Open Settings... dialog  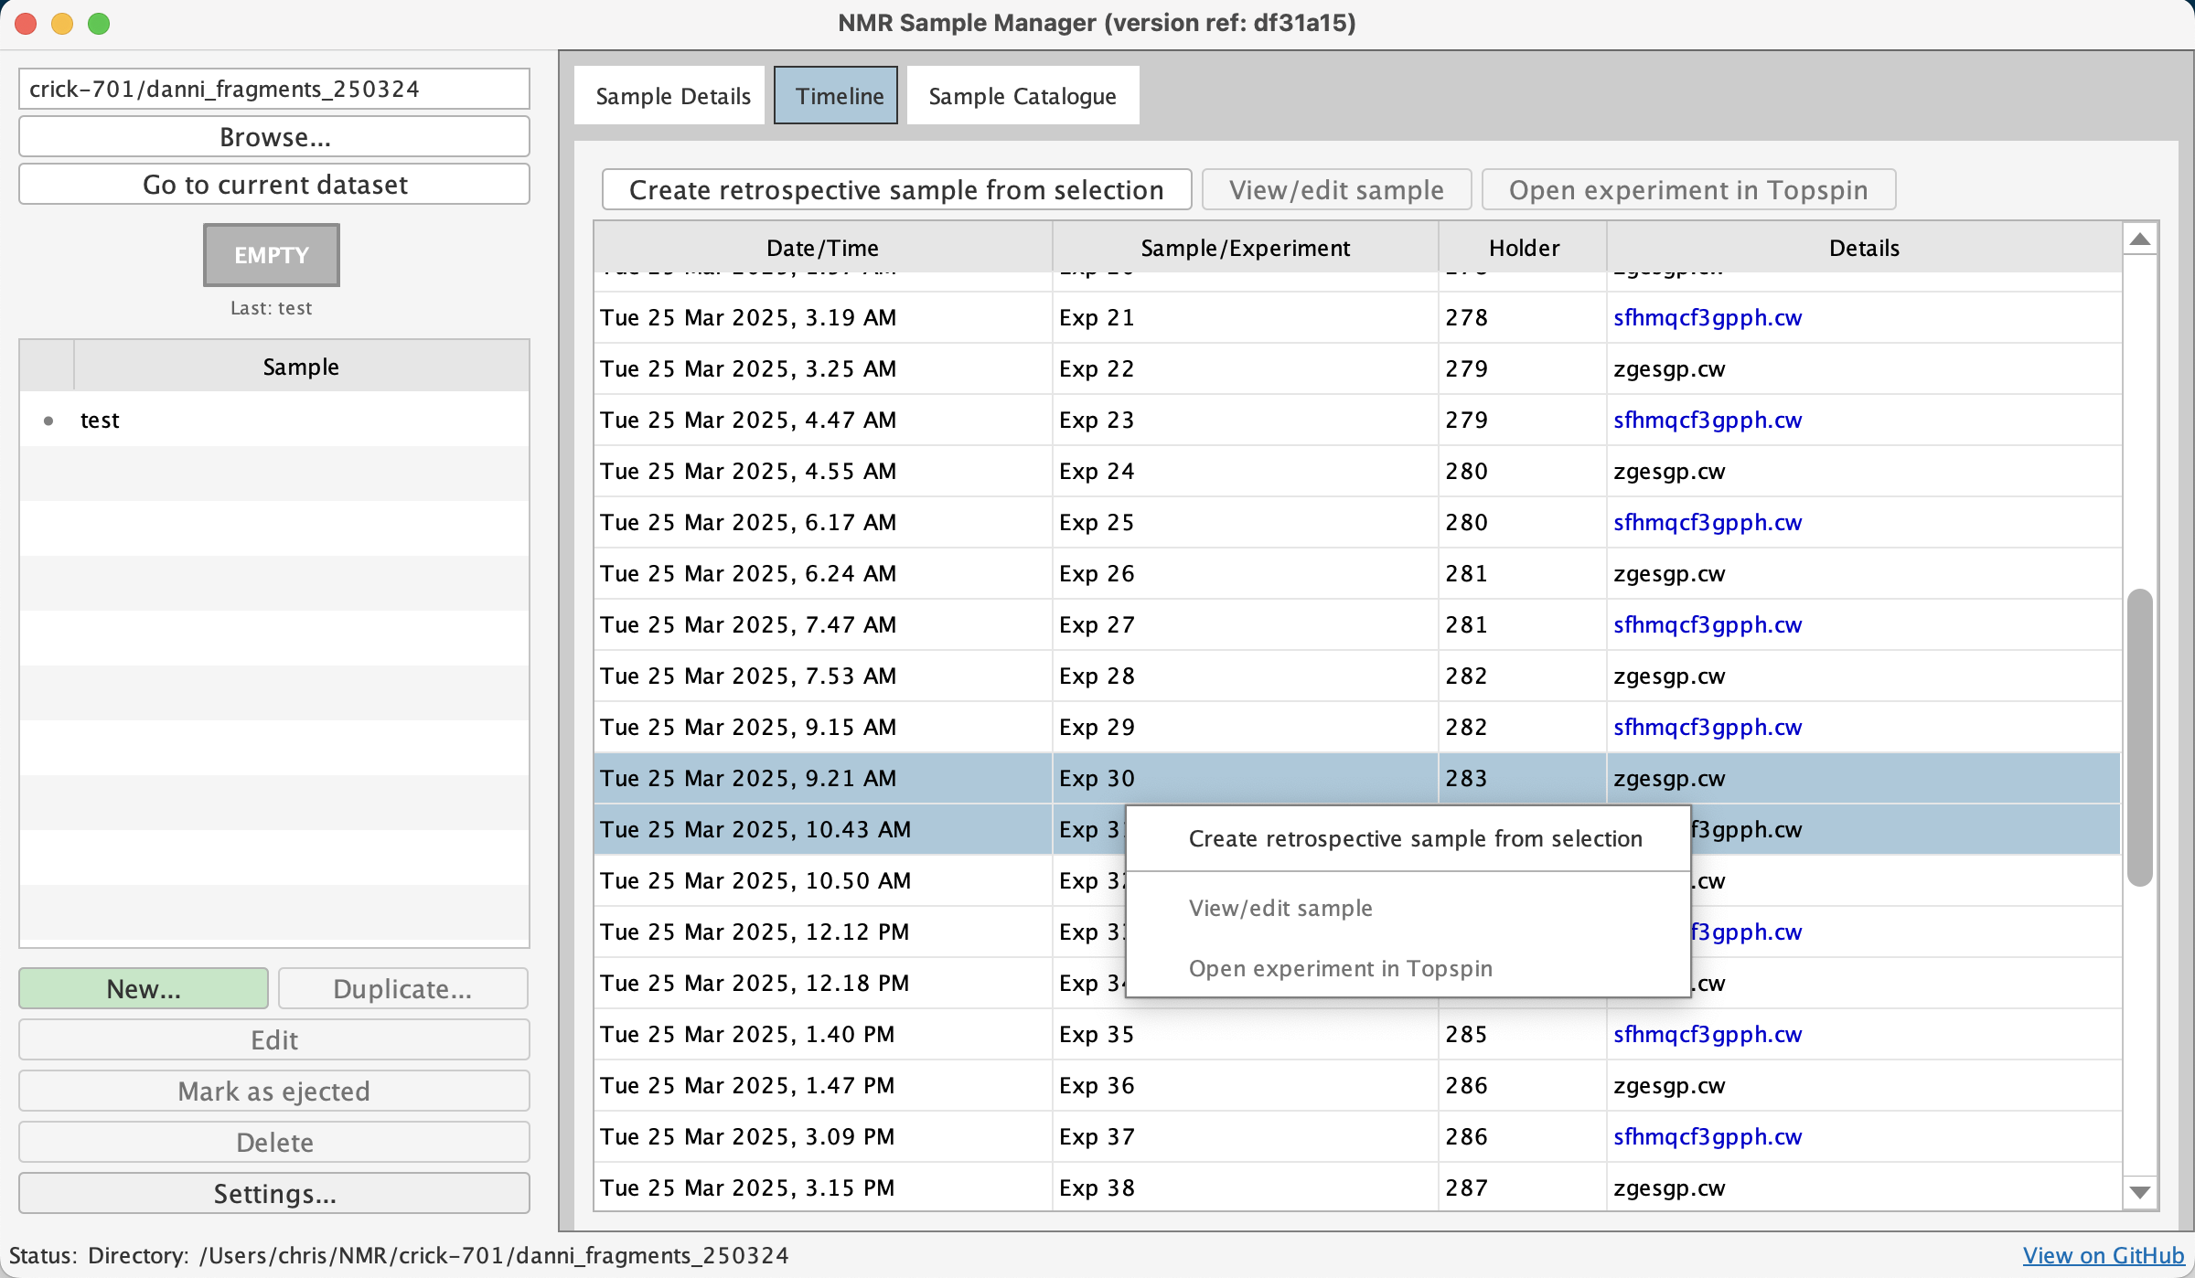coord(274,1194)
